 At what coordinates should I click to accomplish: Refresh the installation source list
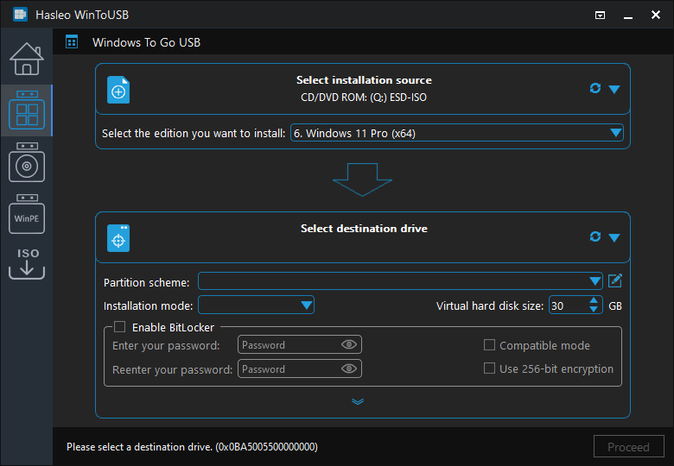[595, 88]
